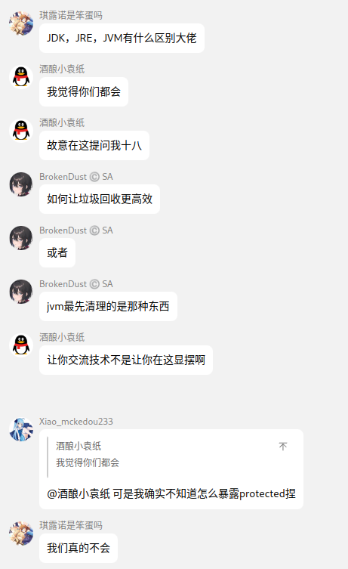Click the @酒酿小袁纸 mention in reply
Screen dimensions: 348x569
[79, 493]
